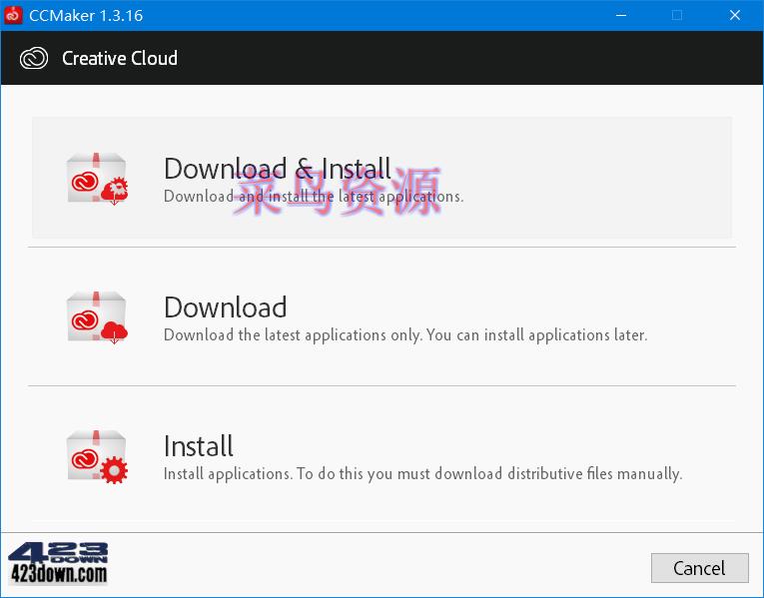Click the Creative Cloud header title
764x598 pixels.
(120, 59)
